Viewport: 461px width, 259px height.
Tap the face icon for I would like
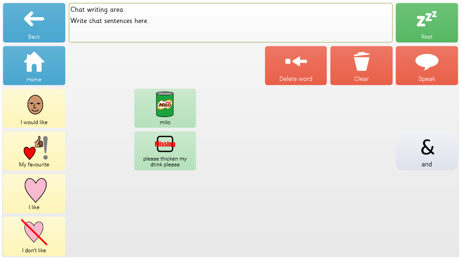pyautogui.click(x=34, y=104)
